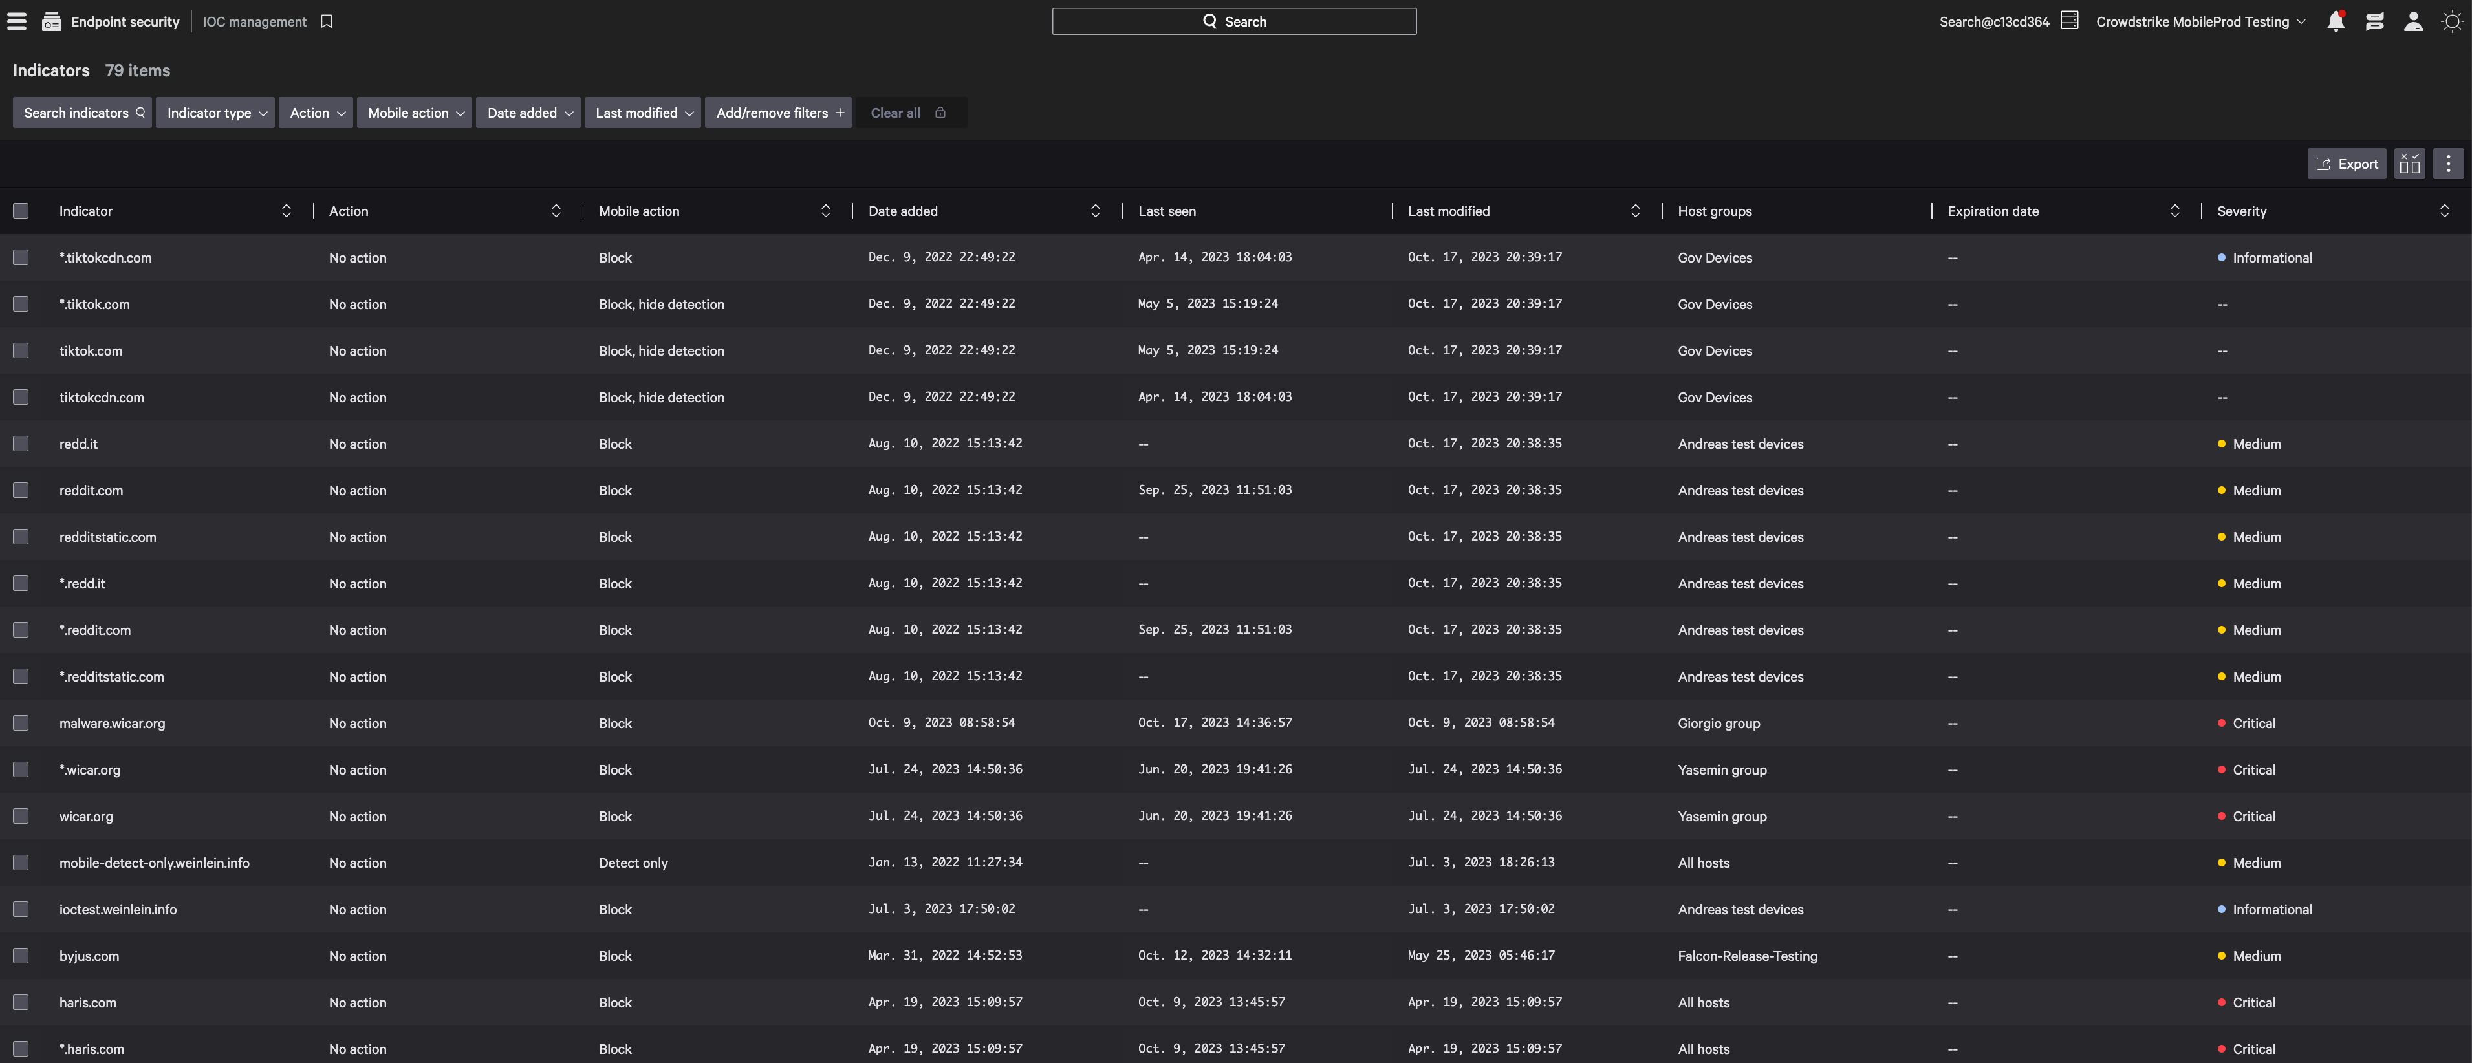Click the magnifier in Search indicators
Image resolution: width=2472 pixels, height=1063 pixels.
pos(140,113)
